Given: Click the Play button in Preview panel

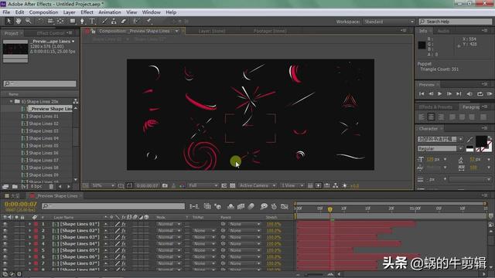Looking at the screenshot, I should [x=440, y=93].
